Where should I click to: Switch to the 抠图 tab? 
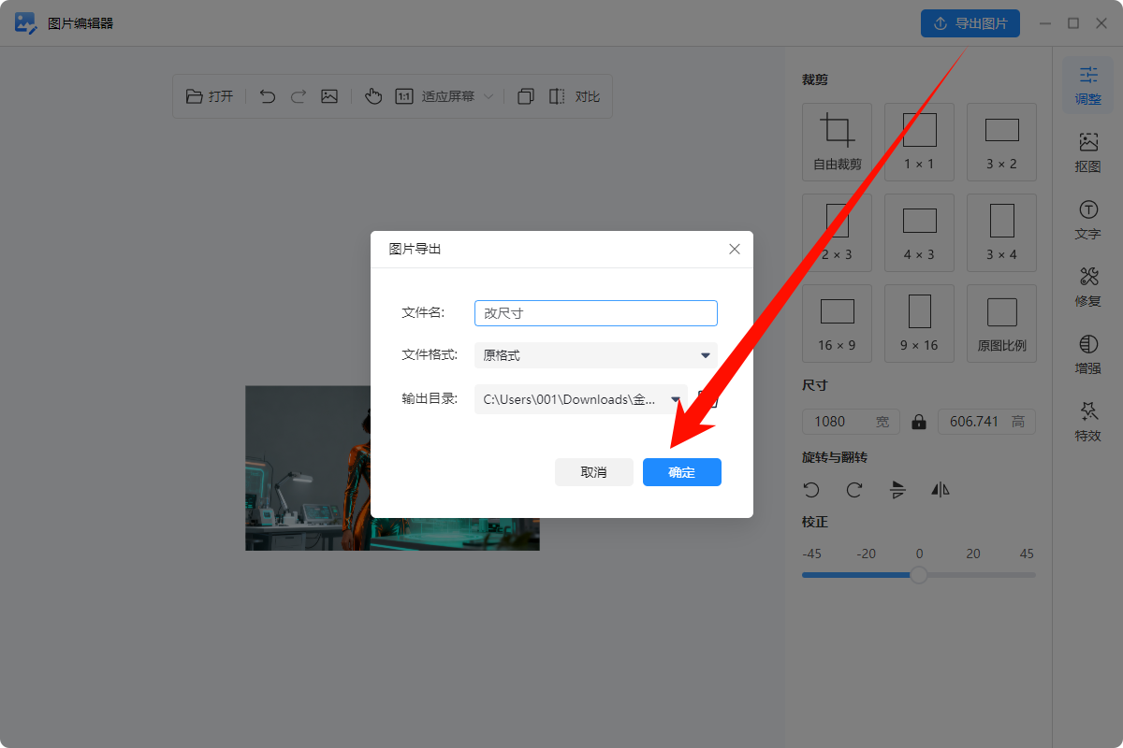pos(1087,151)
